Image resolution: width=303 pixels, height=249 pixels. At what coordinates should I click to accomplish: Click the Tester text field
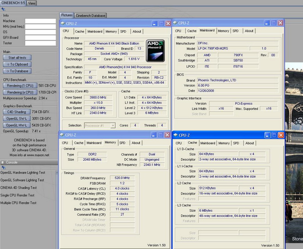coord(40,43)
